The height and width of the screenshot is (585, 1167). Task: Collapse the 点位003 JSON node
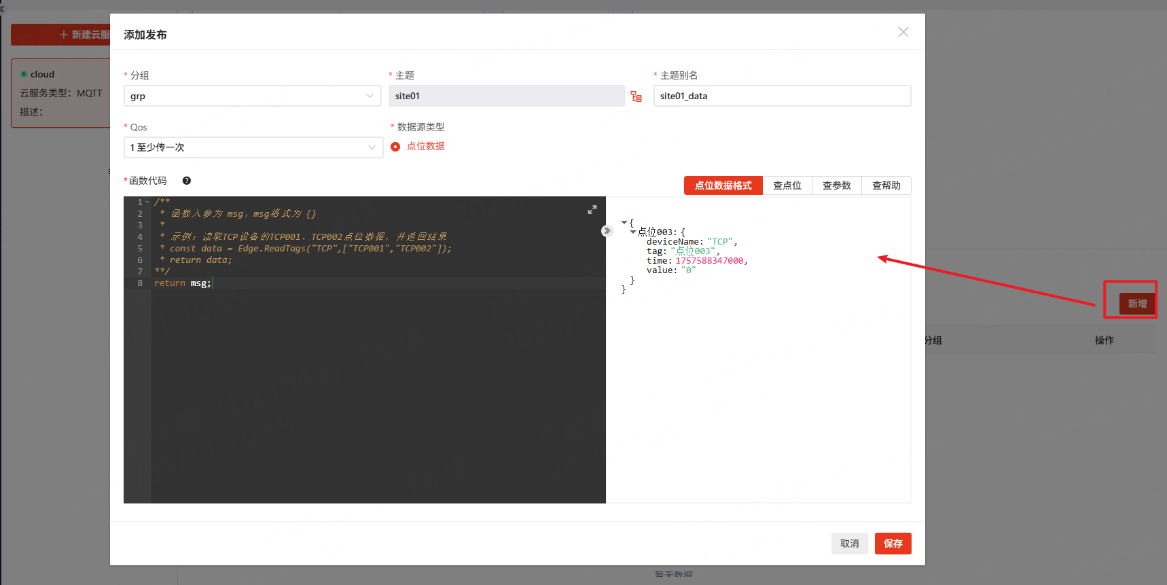pos(633,232)
